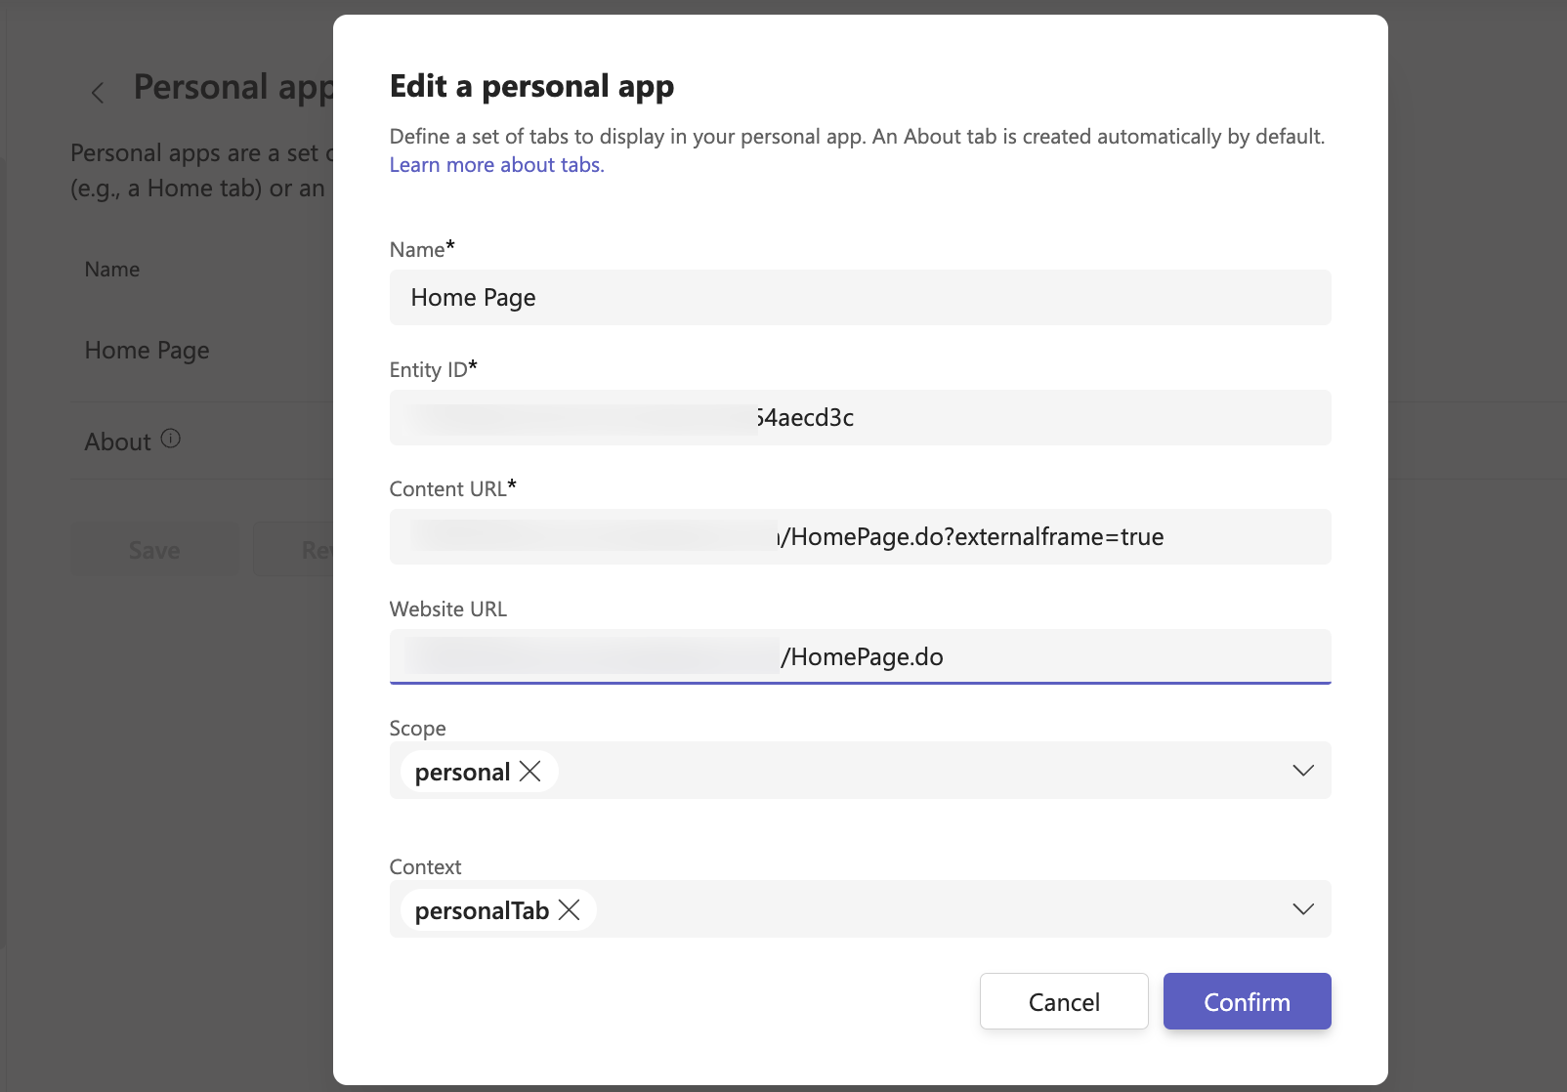Viewport: 1567px width, 1092px height.
Task: Expand the Context dropdown chevron
Action: click(1302, 909)
